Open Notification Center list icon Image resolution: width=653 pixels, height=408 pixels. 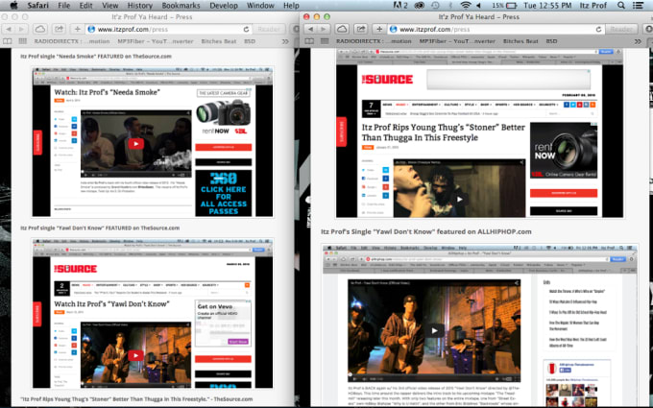(x=638, y=6)
